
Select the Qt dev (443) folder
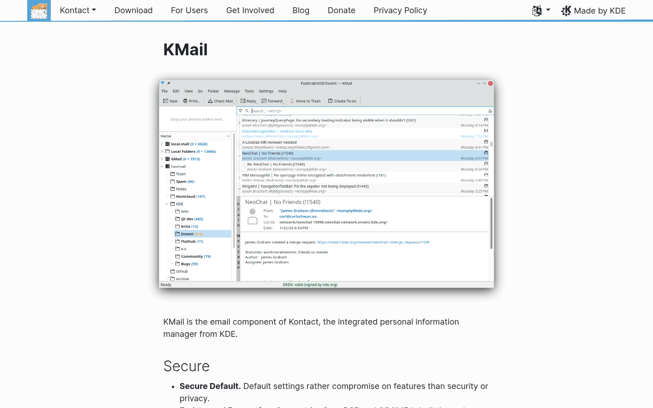tap(190, 219)
